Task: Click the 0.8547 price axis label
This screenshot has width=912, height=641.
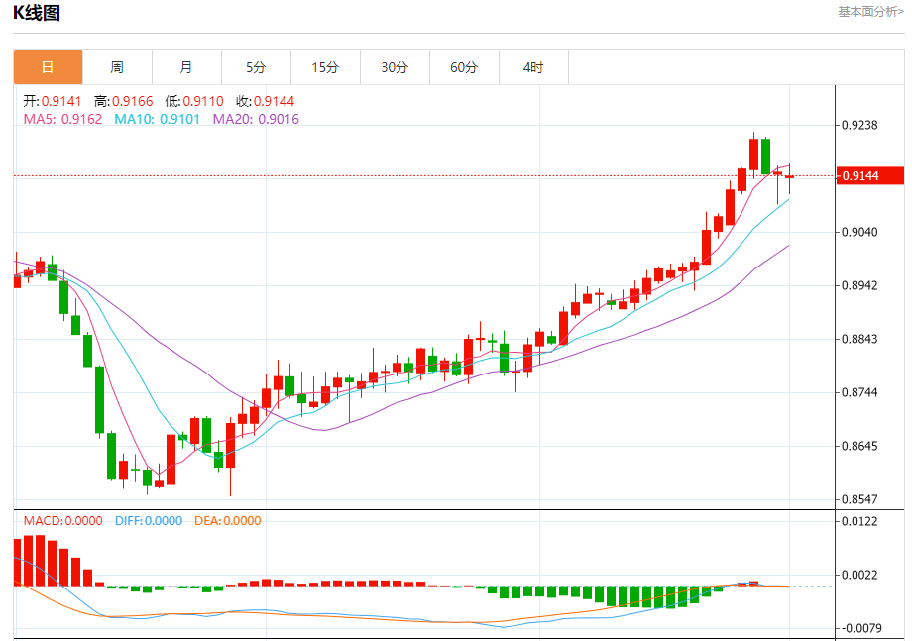Action: click(859, 499)
